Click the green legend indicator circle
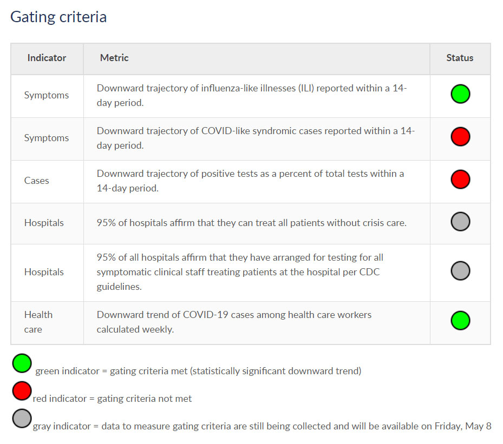The image size is (503, 444). (22, 363)
